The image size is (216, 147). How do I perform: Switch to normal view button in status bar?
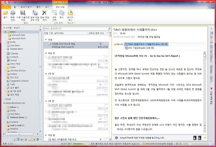177,144
